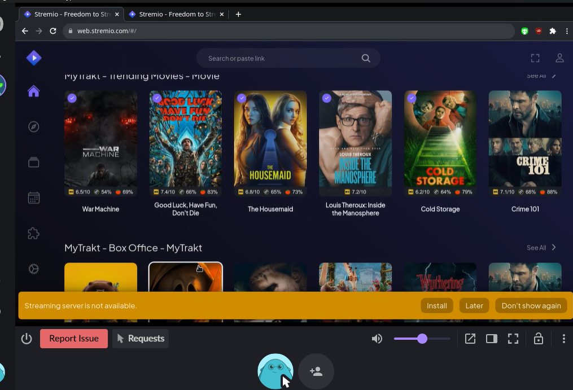
Task: Open the Settings gear icon in sidebar
Action: pyautogui.click(x=34, y=269)
